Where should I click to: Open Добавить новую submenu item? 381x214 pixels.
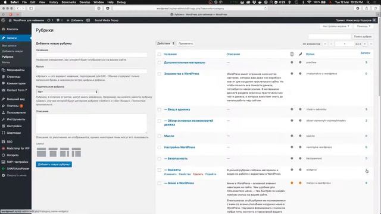click(12, 51)
